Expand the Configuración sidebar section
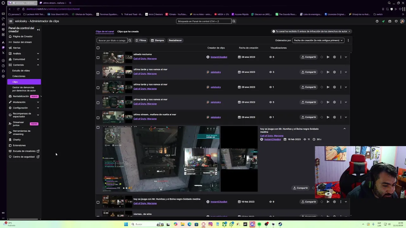406x228 pixels. (x=38, y=108)
